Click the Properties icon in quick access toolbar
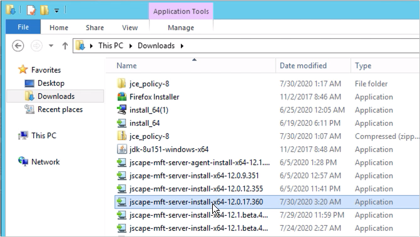 (x=31, y=11)
